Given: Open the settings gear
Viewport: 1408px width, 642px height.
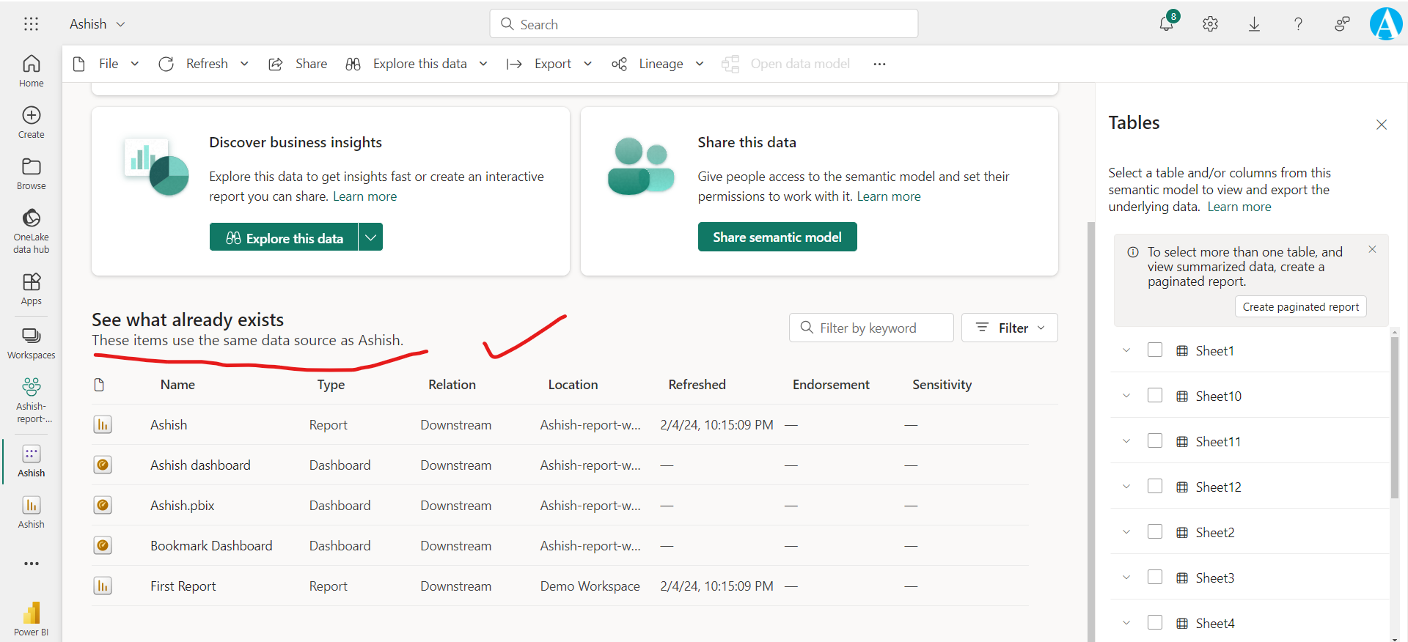Looking at the screenshot, I should (1210, 24).
